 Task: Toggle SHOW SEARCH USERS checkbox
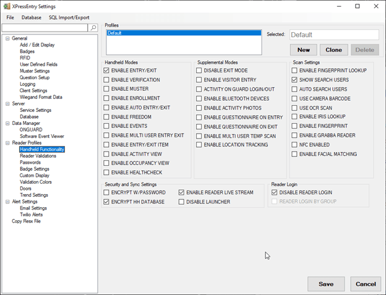tap(295, 80)
